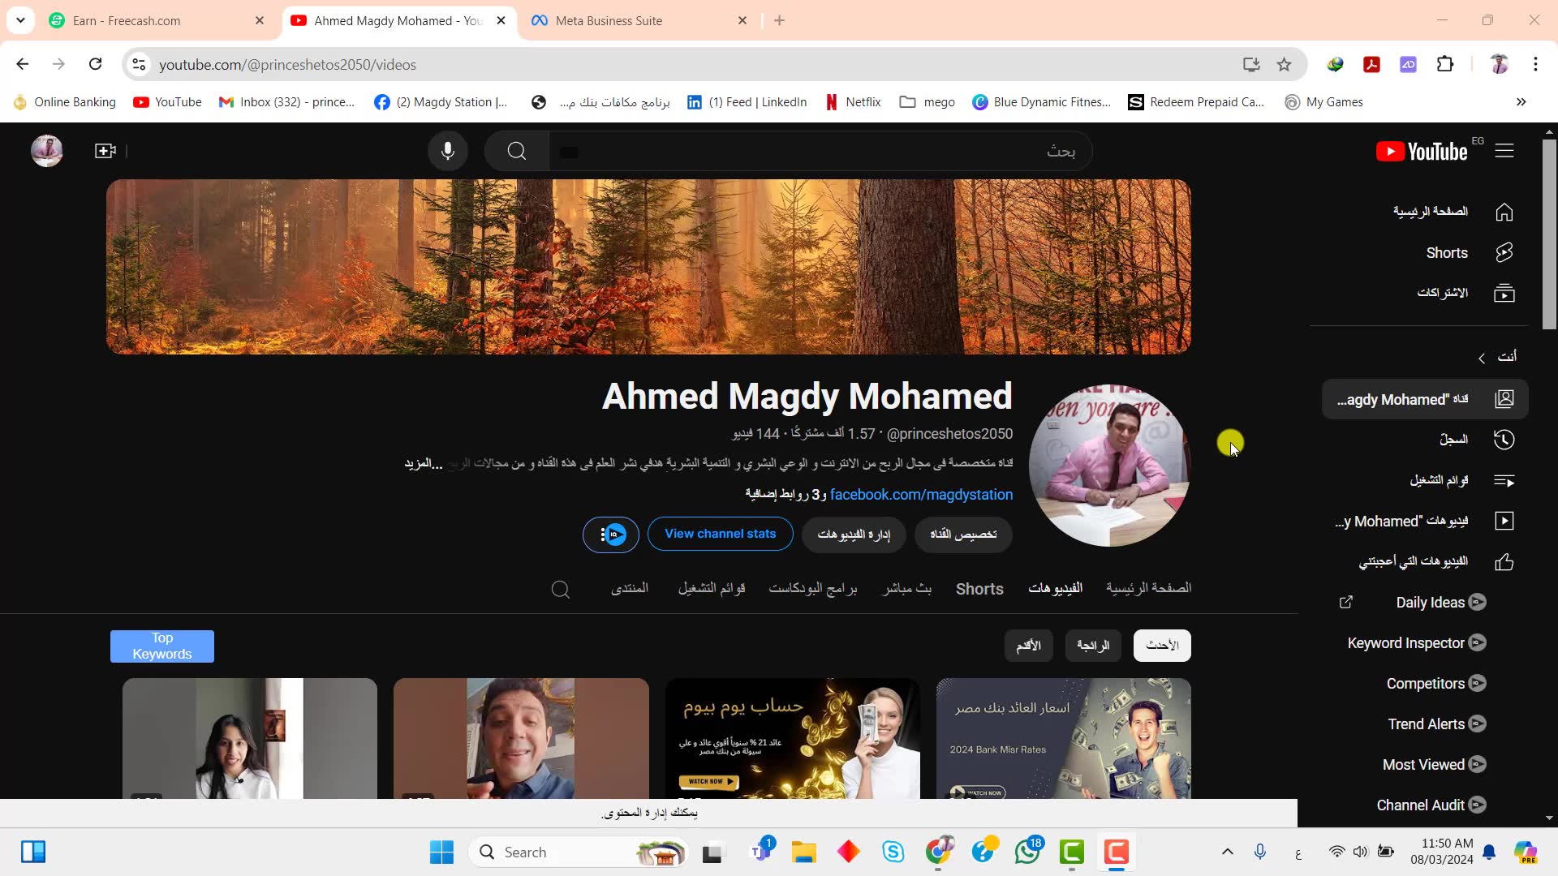Click the install app icon in address bar
This screenshot has width=1558, height=876.
click(1250, 64)
